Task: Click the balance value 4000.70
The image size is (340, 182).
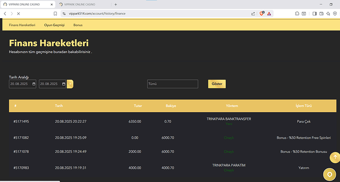Action: [x=168, y=168]
